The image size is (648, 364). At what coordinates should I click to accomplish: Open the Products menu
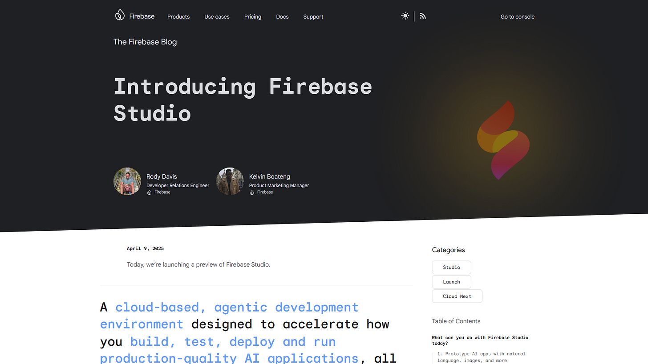pyautogui.click(x=178, y=17)
